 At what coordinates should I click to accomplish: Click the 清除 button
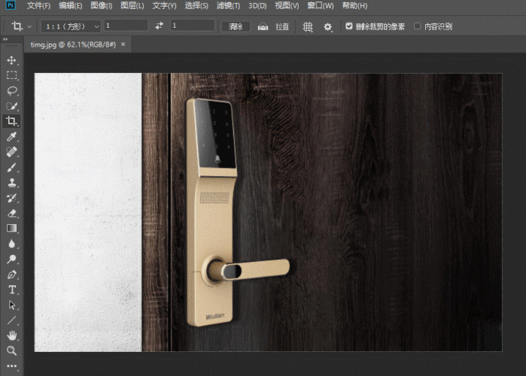coord(235,26)
